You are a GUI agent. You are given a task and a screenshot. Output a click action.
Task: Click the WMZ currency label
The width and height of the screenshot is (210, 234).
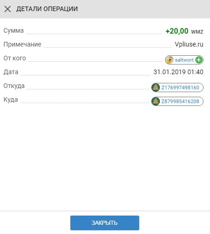(197, 31)
